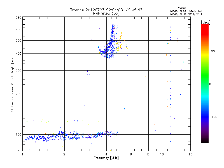Click the phase colorbar gradient
Screen dimensions: 224x168
click(x=205, y=84)
